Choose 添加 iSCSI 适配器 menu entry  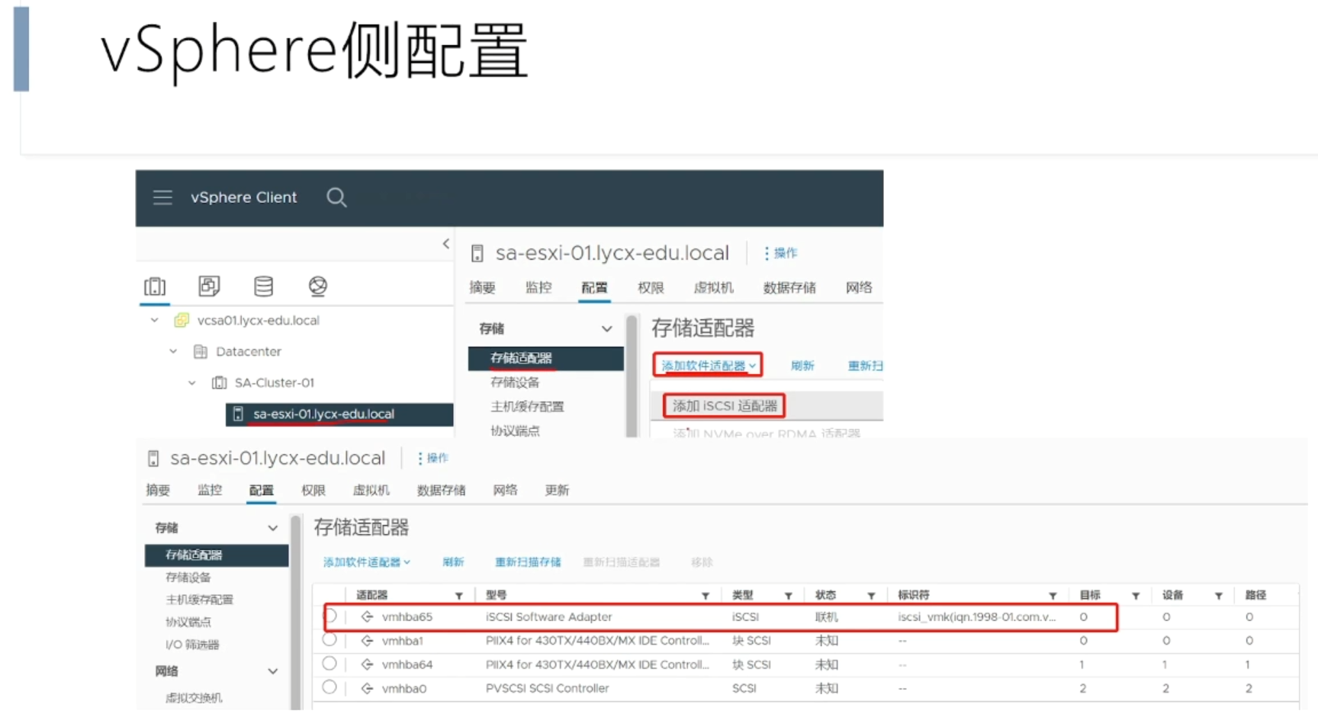pyautogui.click(x=725, y=406)
